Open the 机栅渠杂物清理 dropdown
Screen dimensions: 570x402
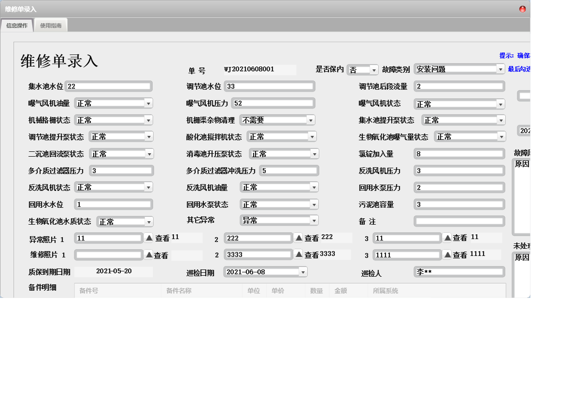coord(311,120)
